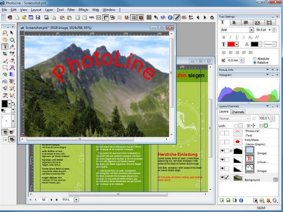Click the superscript formatting icon

257,37
